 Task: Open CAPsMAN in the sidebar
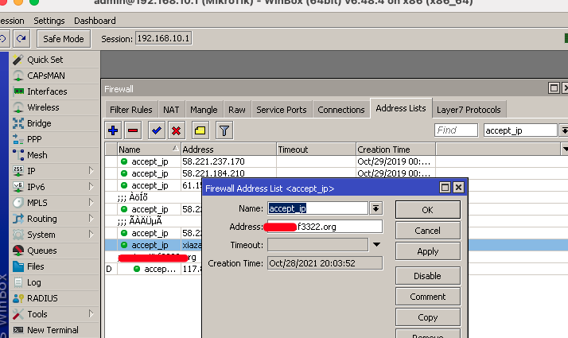click(54, 76)
